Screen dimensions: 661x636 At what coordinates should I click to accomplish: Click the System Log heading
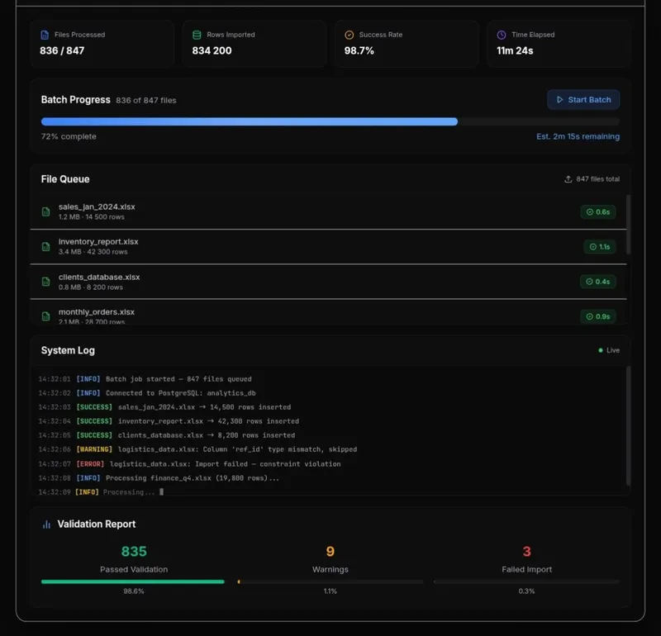tap(68, 350)
